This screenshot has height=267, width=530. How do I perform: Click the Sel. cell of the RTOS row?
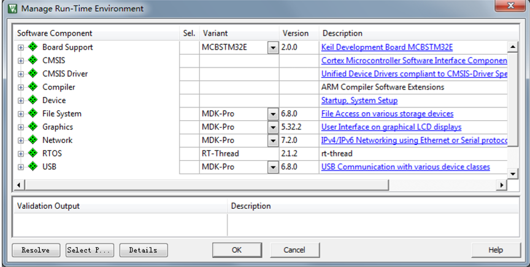pyautogui.click(x=190, y=153)
